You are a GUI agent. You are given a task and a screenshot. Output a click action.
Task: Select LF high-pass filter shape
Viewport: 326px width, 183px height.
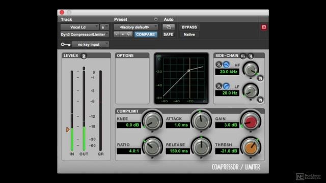click(226, 86)
